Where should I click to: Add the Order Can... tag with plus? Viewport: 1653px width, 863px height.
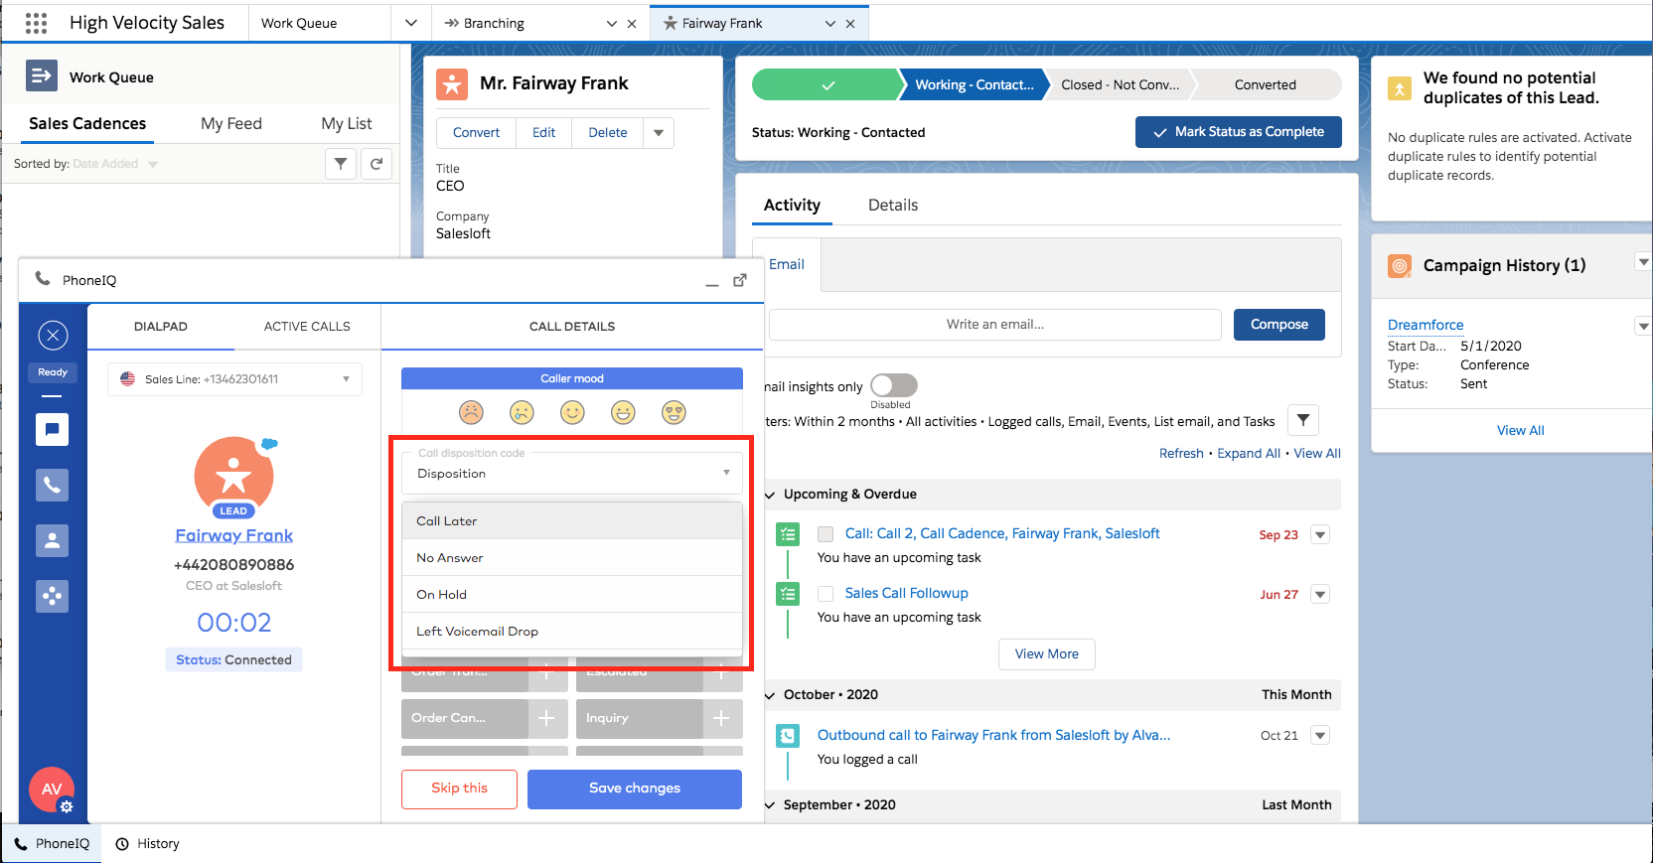[x=546, y=718]
